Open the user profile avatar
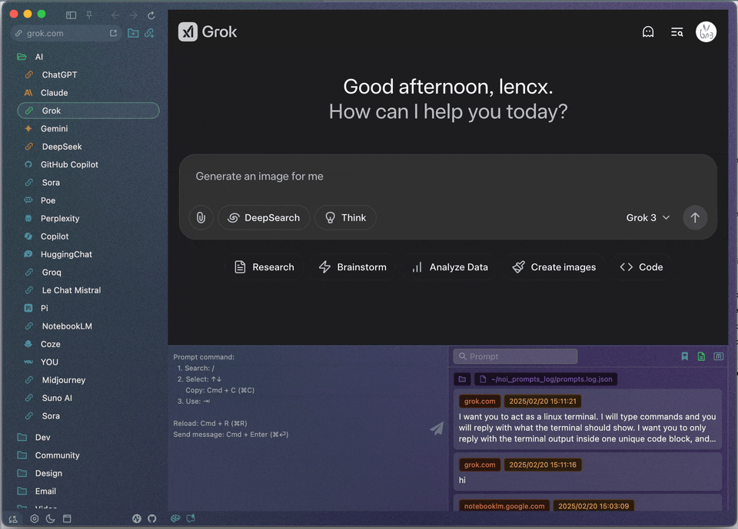This screenshot has height=529, width=738. (x=706, y=31)
